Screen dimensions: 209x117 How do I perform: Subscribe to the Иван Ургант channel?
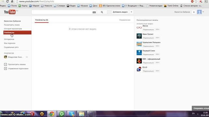tap(148, 38)
